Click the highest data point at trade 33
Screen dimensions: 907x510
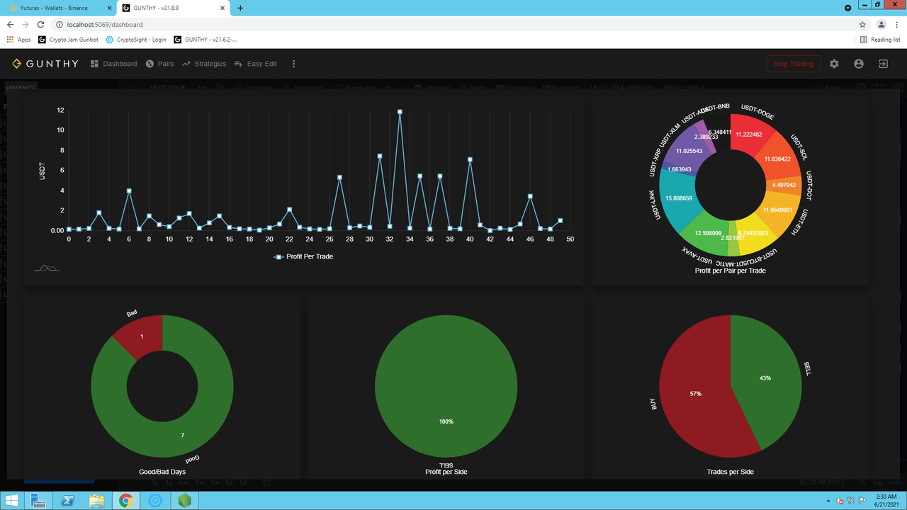400,112
